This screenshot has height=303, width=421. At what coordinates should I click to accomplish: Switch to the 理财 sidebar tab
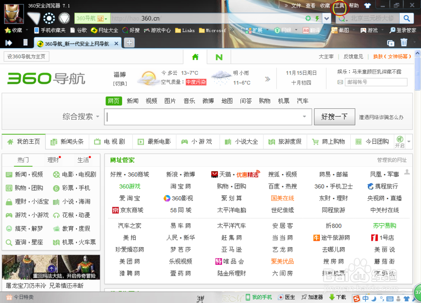[53, 160]
